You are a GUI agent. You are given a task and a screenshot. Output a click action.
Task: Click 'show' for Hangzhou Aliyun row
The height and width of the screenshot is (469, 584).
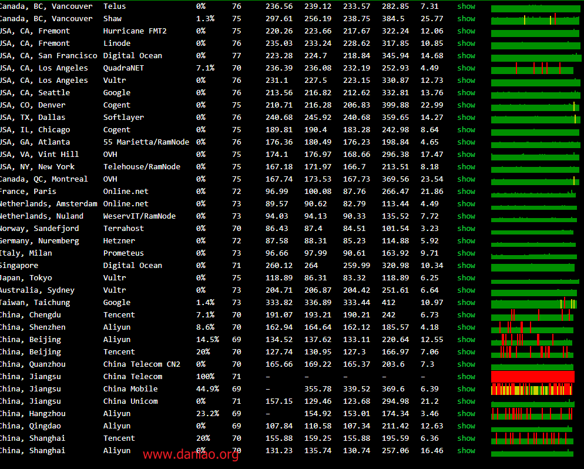(466, 414)
